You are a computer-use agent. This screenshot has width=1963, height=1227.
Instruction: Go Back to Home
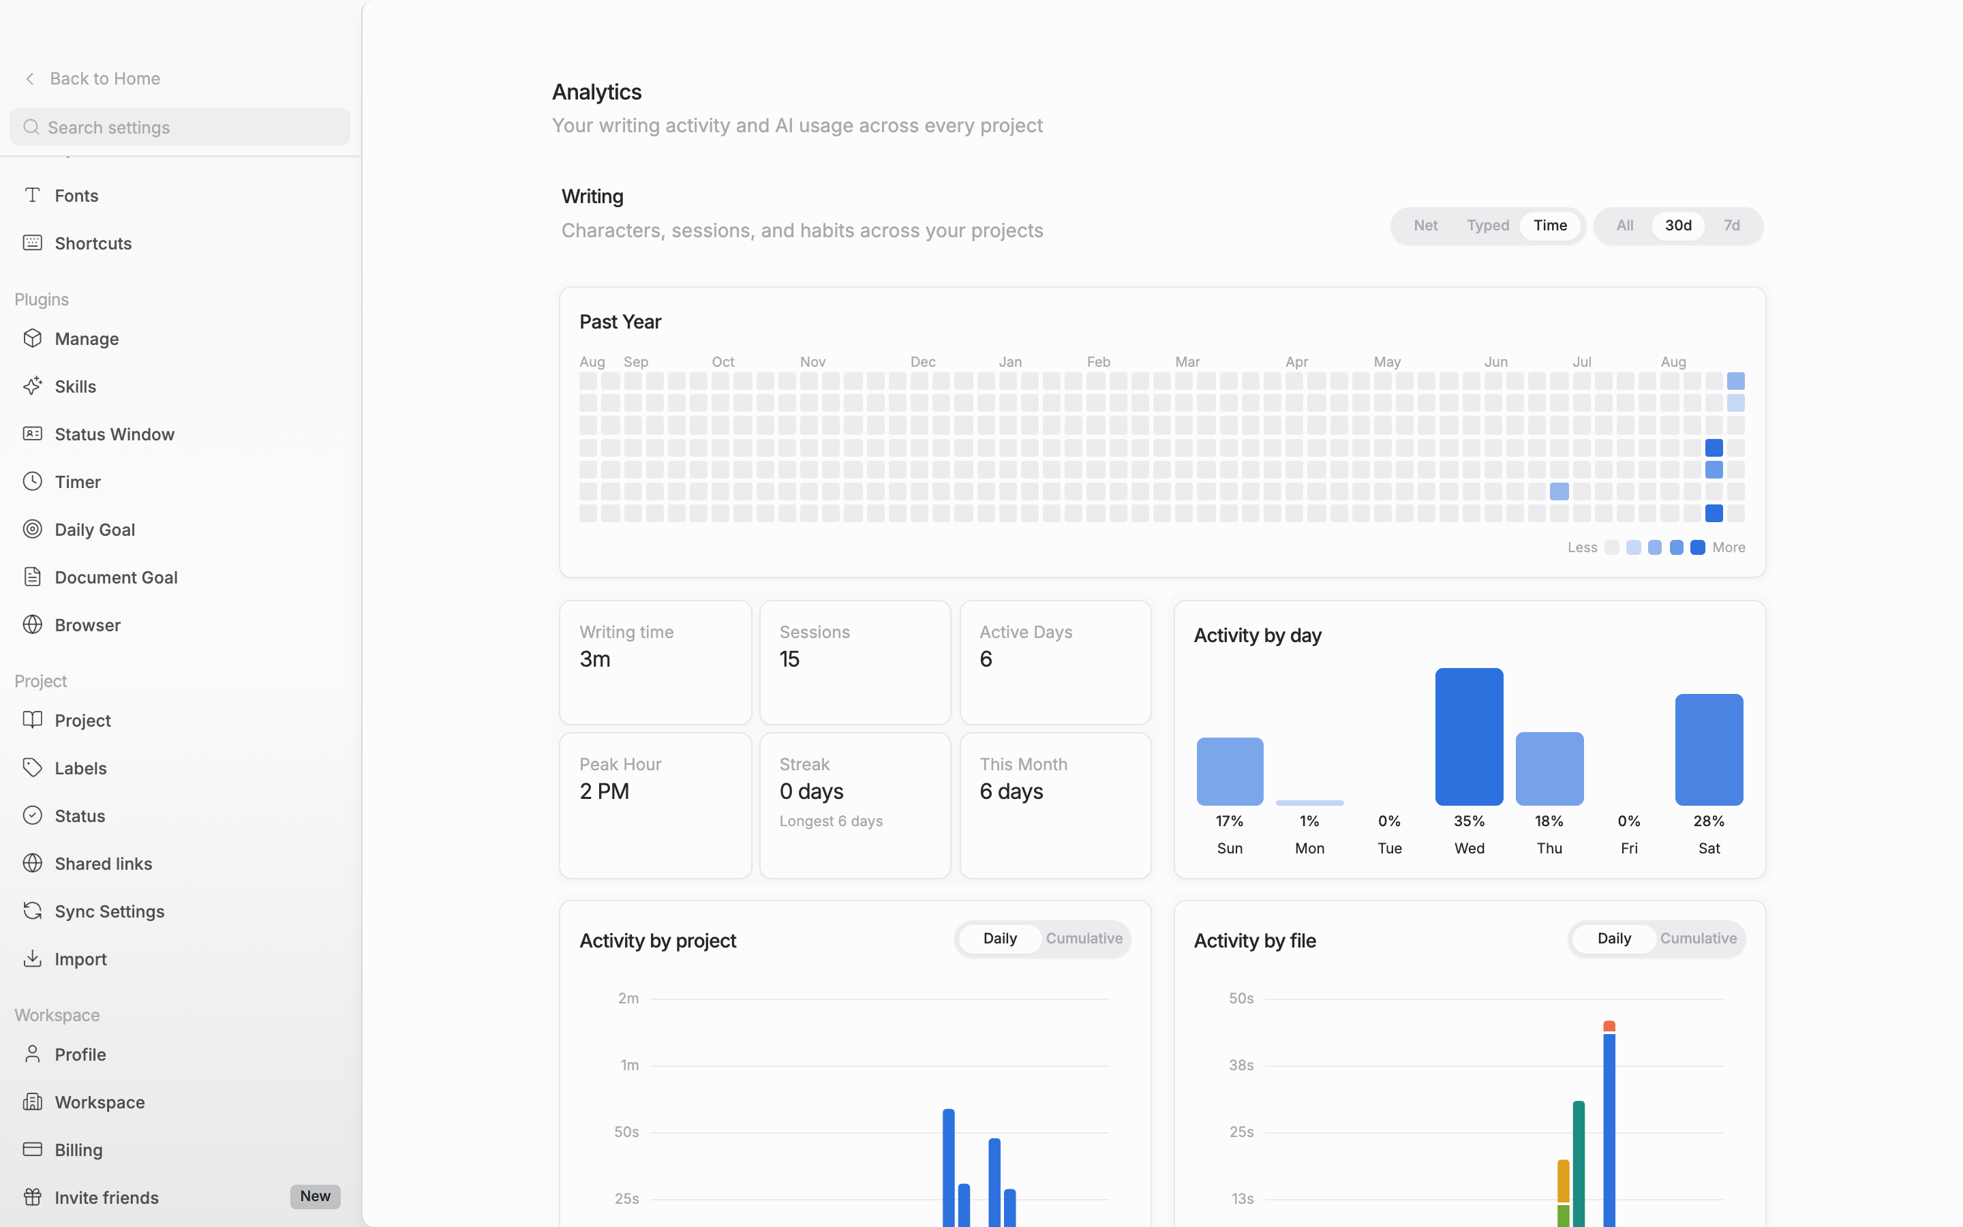(93, 78)
